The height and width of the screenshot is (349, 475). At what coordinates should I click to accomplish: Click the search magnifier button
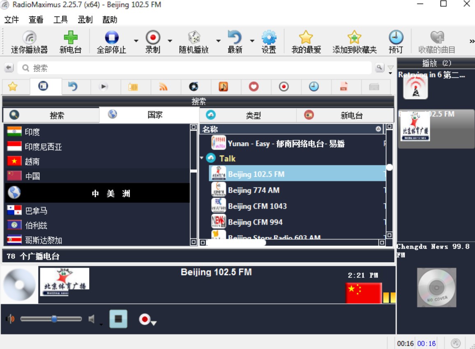click(379, 67)
